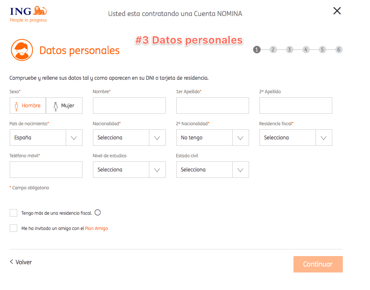Go to step 4 in progress indicator
Viewport: 370px width, 290px height.
pyautogui.click(x=306, y=50)
